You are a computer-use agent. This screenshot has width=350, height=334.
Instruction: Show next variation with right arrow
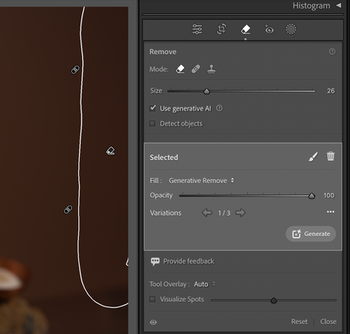click(x=240, y=212)
